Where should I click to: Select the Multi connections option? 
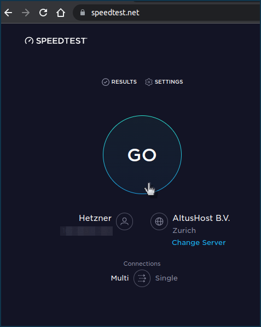(x=120, y=278)
